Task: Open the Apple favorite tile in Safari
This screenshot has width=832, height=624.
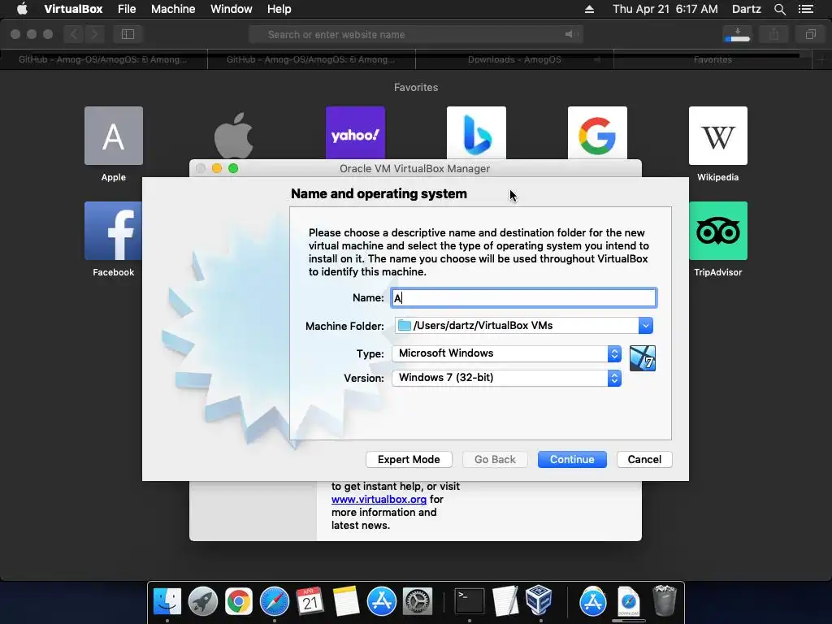Action: (114, 136)
